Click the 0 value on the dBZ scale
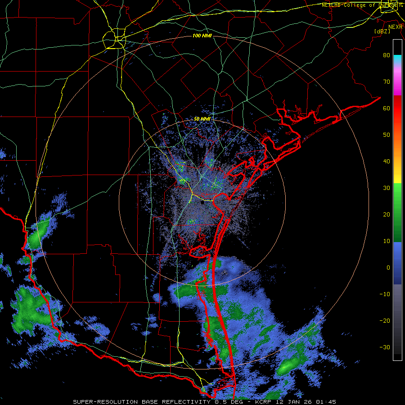405x405 pixels. tap(388, 268)
